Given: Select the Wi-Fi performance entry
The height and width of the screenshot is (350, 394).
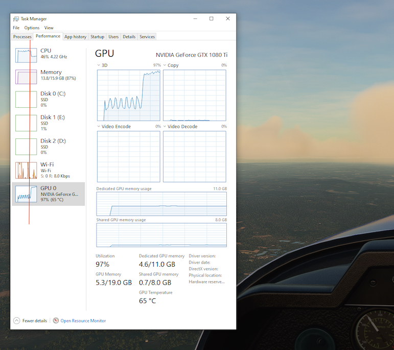Looking at the screenshot, I should [48, 170].
